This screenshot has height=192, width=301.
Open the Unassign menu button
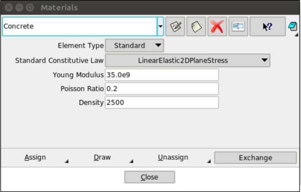click(x=173, y=157)
